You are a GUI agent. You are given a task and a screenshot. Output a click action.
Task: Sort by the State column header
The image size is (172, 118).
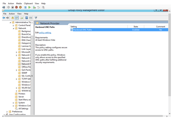136,27
